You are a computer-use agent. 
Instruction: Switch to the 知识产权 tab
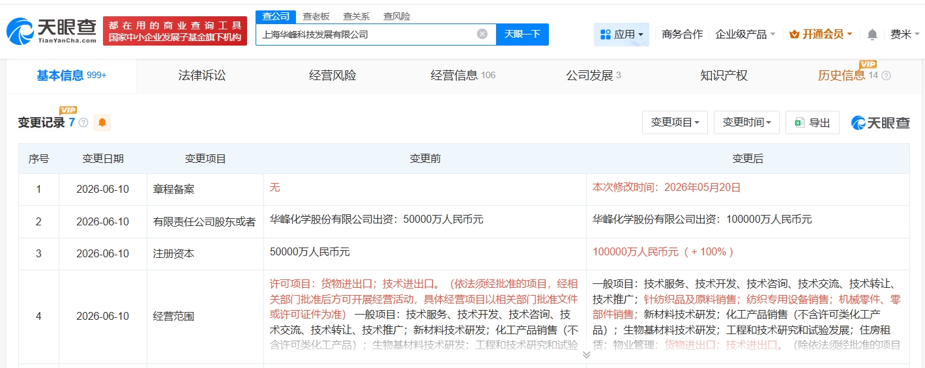(x=724, y=76)
